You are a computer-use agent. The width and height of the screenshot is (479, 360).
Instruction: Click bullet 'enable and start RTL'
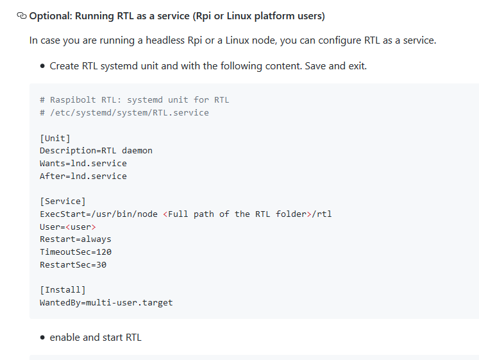[x=96, y=338]
